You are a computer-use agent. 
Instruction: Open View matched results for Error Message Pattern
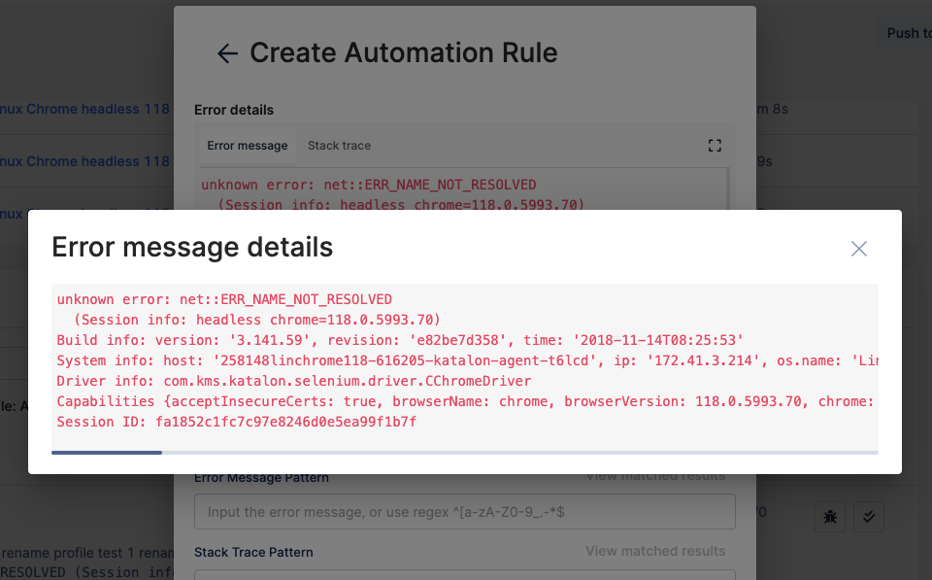pos(655,476)
